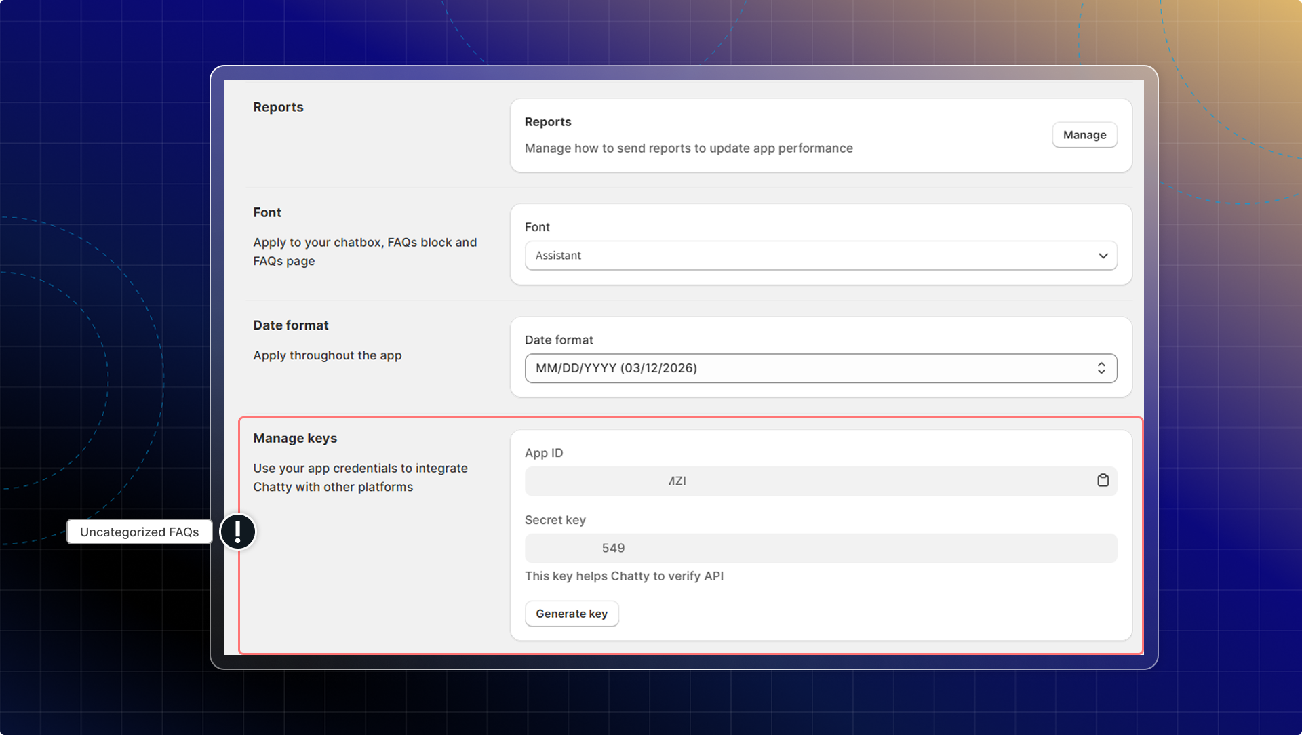Viewport: 1302px width, 735px height.
Task: Click the Date format section heading
Action: click(290, 325)
